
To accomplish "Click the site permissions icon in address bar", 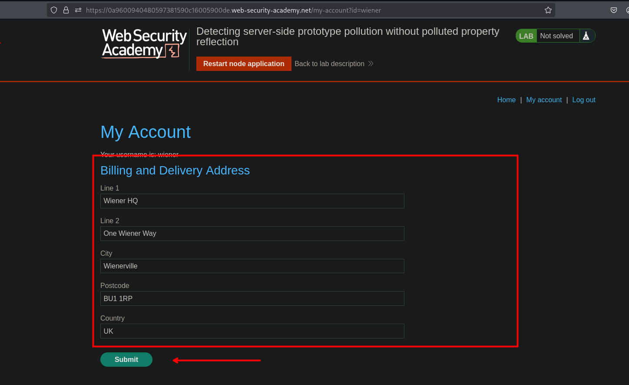I will (78, 10).
